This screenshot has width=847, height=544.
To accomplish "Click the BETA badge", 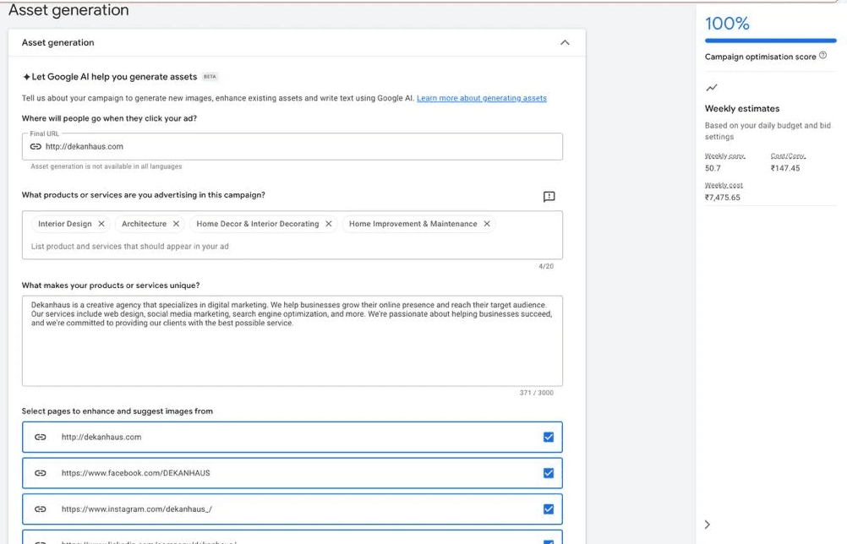I will (210, 77).
